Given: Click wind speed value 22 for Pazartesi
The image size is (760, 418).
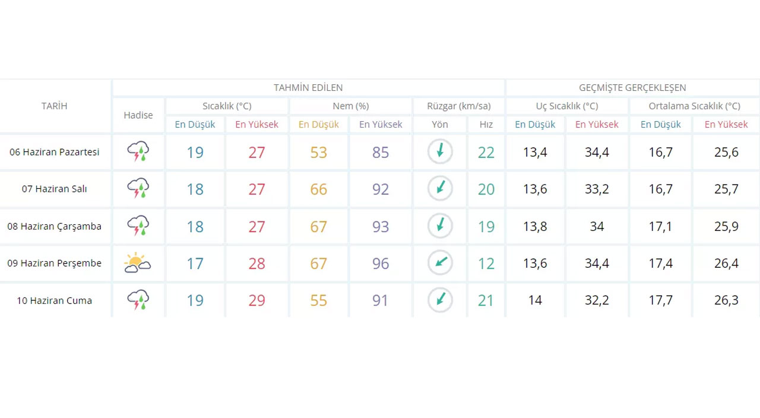Looking at the screenshot, I should [486, 153].
